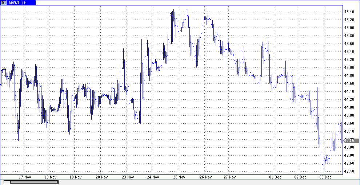This screenshot has height=185, width=360.
Task: Click the 45.60 price axis label
Action: click(348, 44)
